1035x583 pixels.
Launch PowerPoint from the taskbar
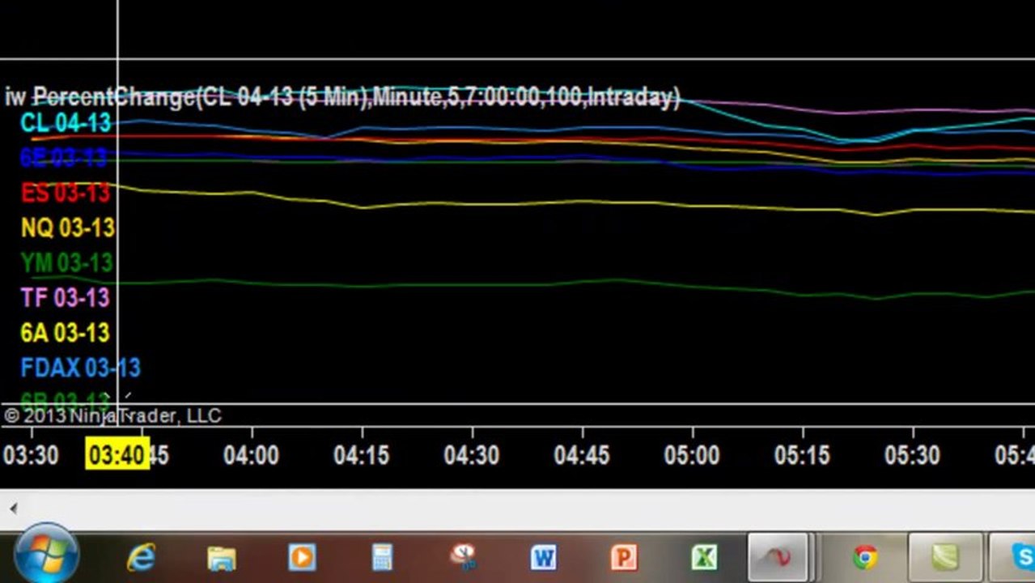pyautogui.click(x=623, y=557)
